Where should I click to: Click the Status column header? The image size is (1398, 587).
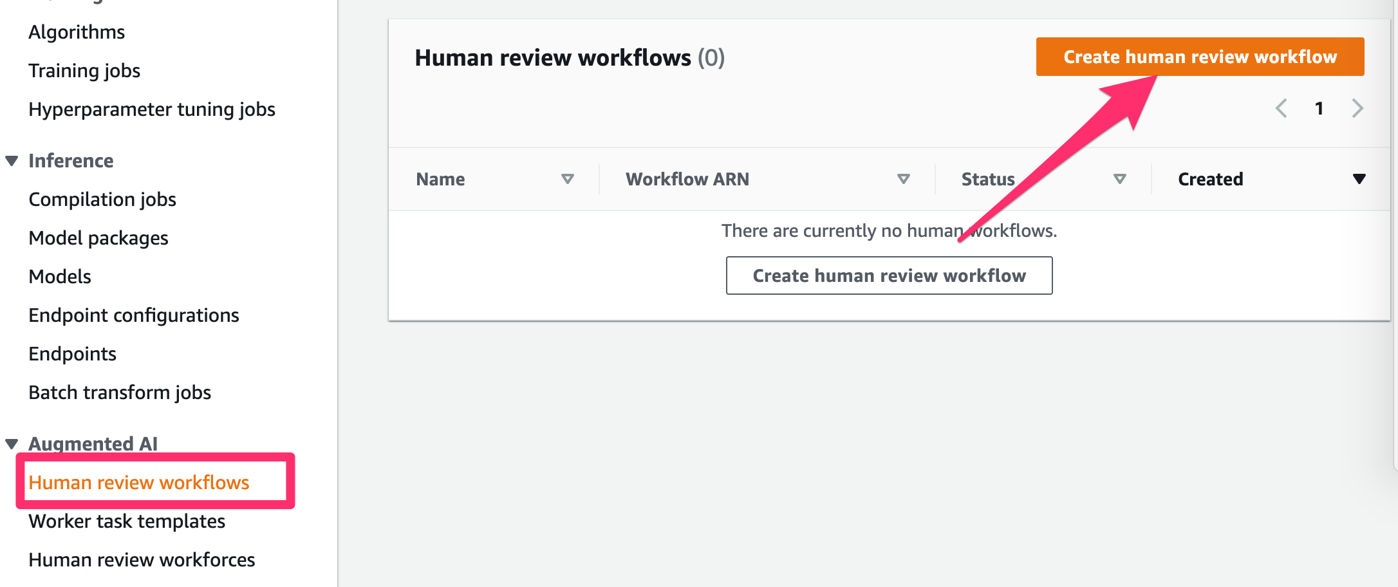pyautogui.click(x=988, y=179)
